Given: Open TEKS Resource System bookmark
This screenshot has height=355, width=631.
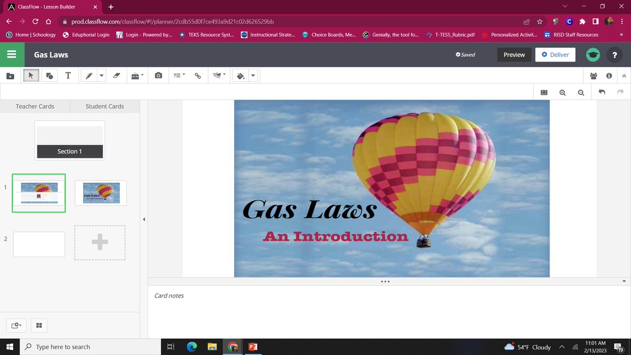Looking at the screenshot, I should 206,35.
